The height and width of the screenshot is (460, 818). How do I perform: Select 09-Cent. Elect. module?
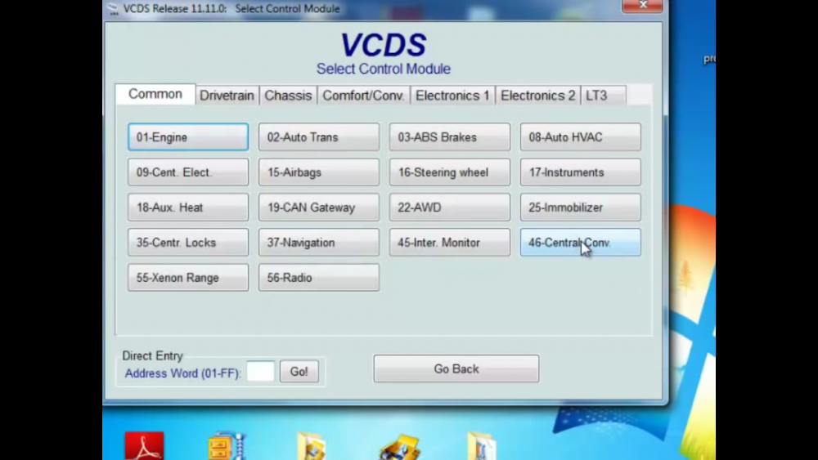188,172
